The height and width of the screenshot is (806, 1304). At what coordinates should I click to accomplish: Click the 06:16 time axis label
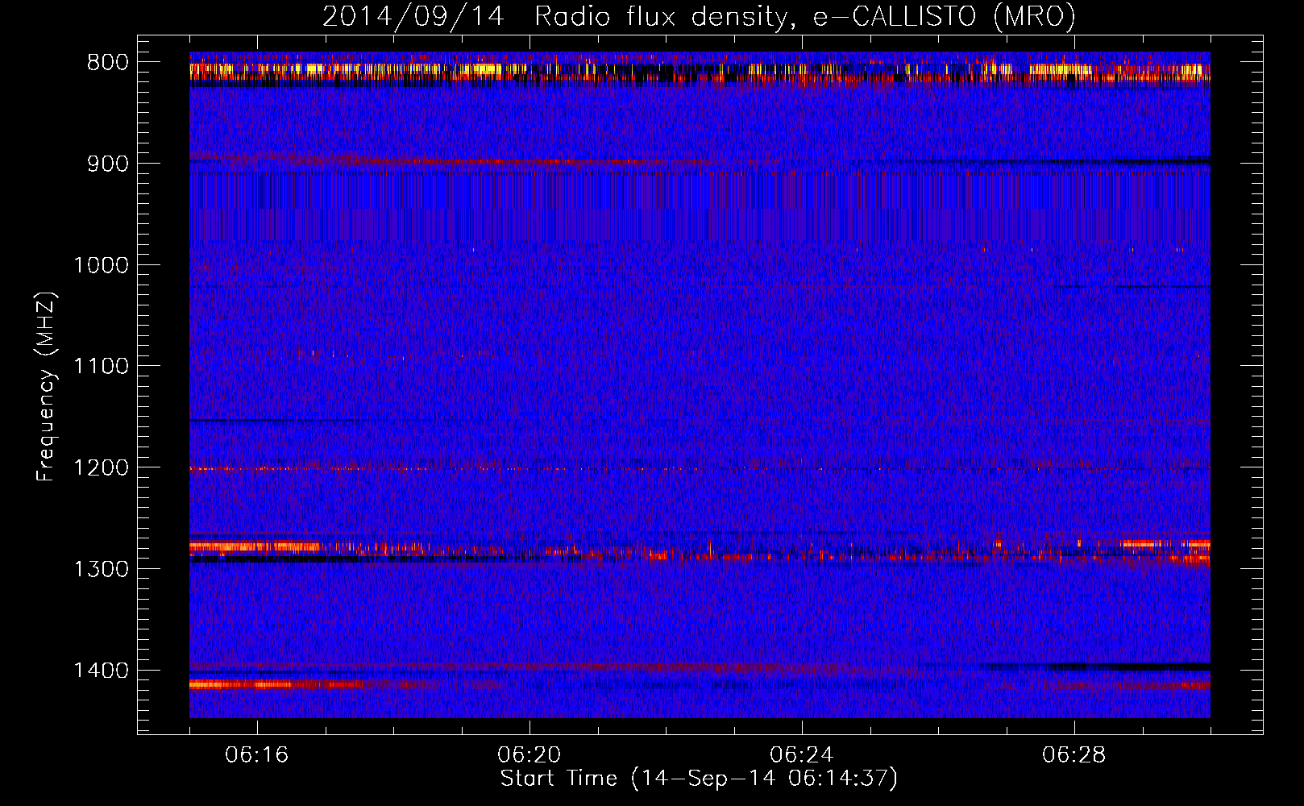257,755
